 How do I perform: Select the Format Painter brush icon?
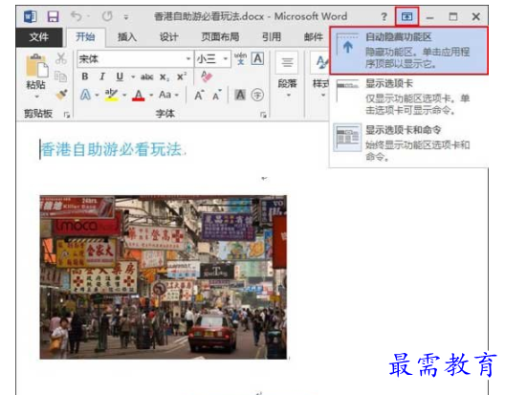pyautogui.click(x=61, y=95)
